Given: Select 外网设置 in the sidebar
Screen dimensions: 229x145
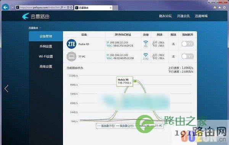Looking at the screenshot, I should pos(46,47).
